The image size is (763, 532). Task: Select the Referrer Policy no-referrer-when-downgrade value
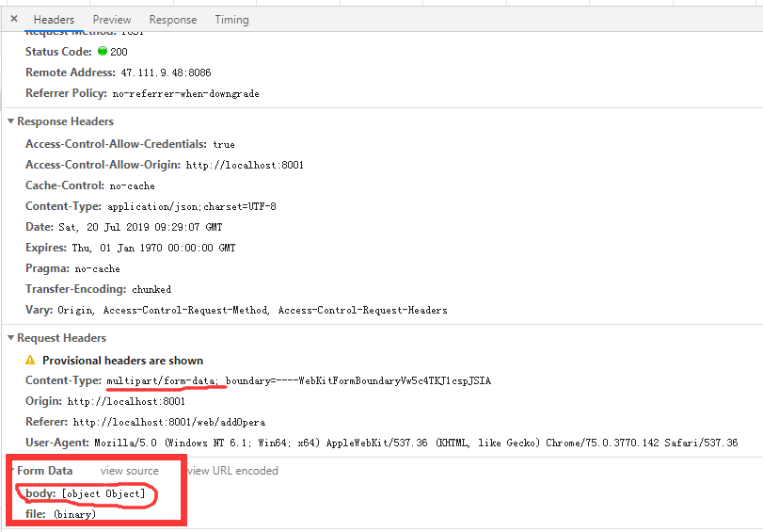pyautogui.click(x=186, y=93)
